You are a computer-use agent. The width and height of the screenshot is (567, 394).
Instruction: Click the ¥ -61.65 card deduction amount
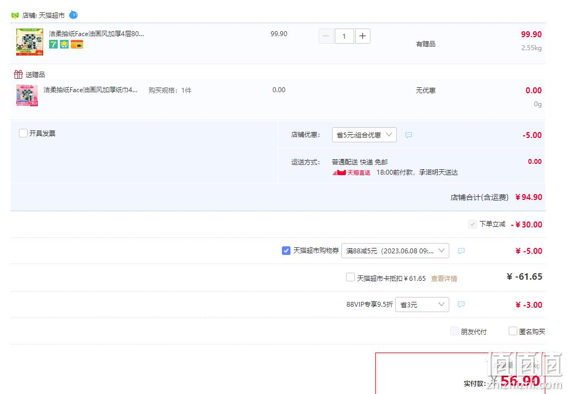coord(524,277)
